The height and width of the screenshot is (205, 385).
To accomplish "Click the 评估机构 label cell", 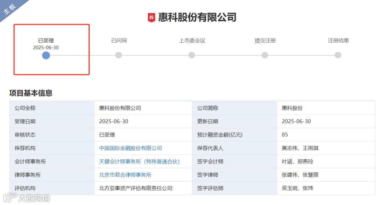I will pos(52,188).
